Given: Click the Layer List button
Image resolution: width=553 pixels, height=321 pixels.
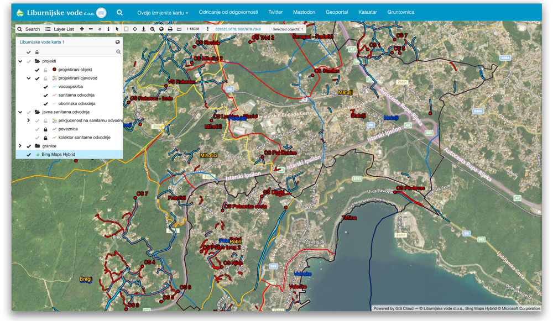Looking at the screenshot, I should pyautogui.click(x=60, y=29).
